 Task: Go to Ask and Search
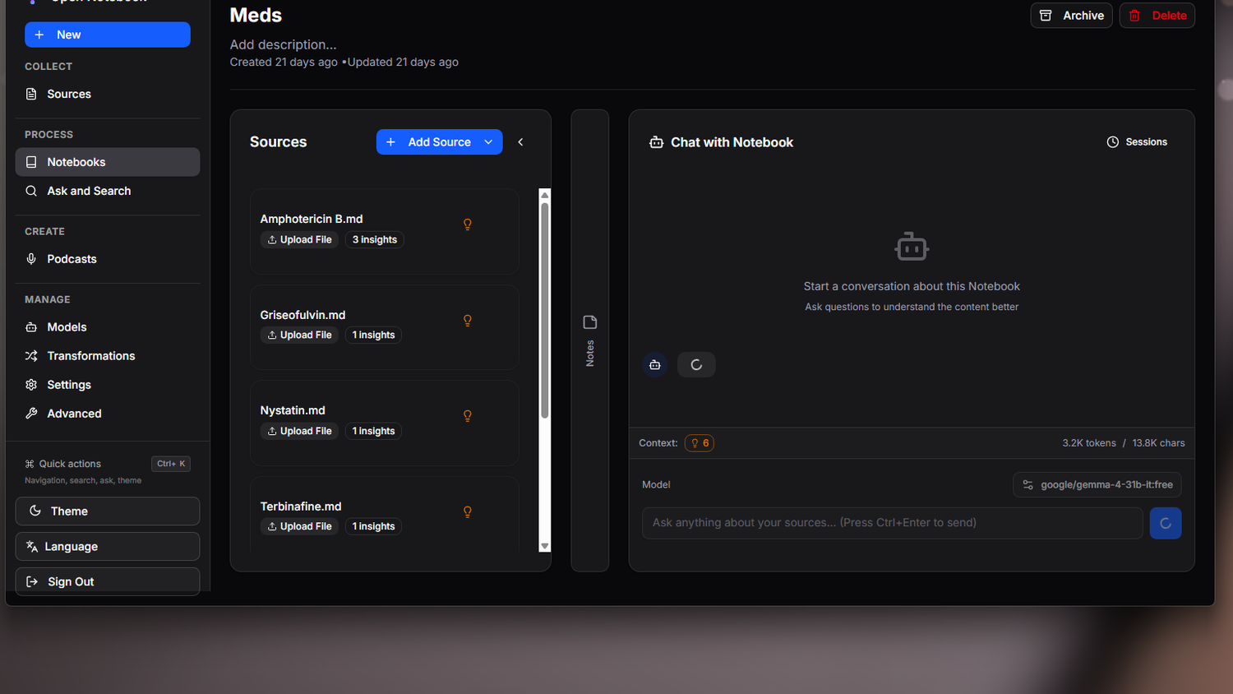(x=108, y=191)
